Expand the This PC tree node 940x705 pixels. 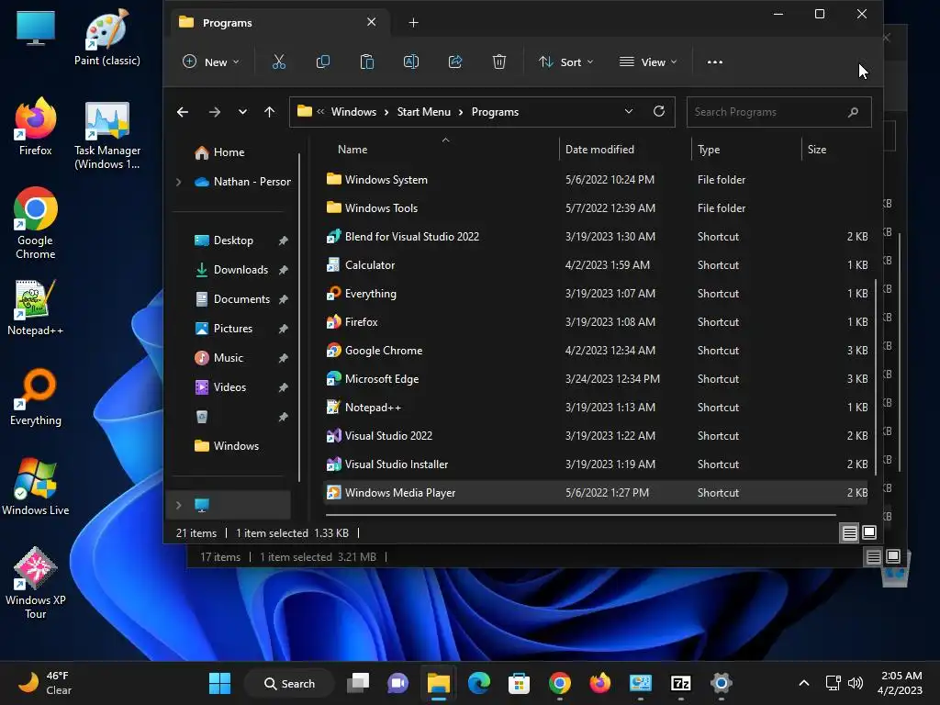tap(179, 506)
